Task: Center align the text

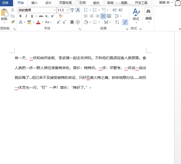Action: [x=92, y=16]
